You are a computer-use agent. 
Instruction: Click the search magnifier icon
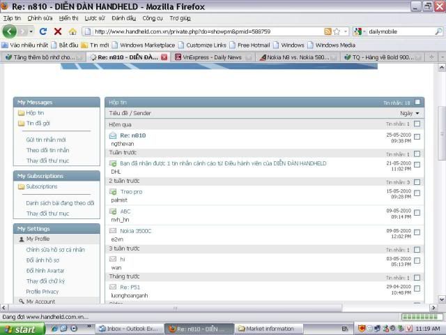438,31
